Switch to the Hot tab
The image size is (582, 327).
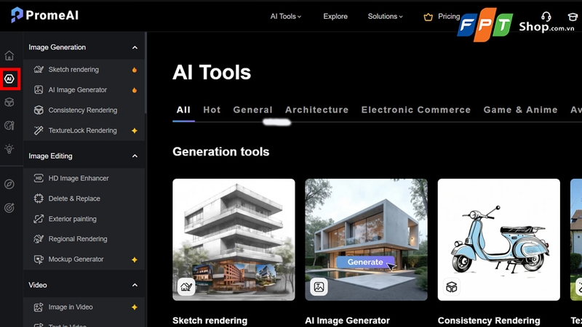(212, 110)
